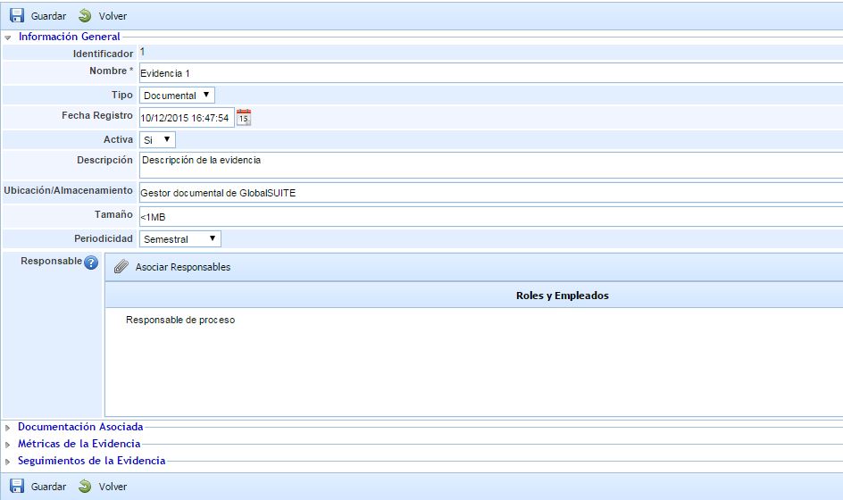
Task: Expand the Métricas de la Evidencia section
Action: click(79, 444)
